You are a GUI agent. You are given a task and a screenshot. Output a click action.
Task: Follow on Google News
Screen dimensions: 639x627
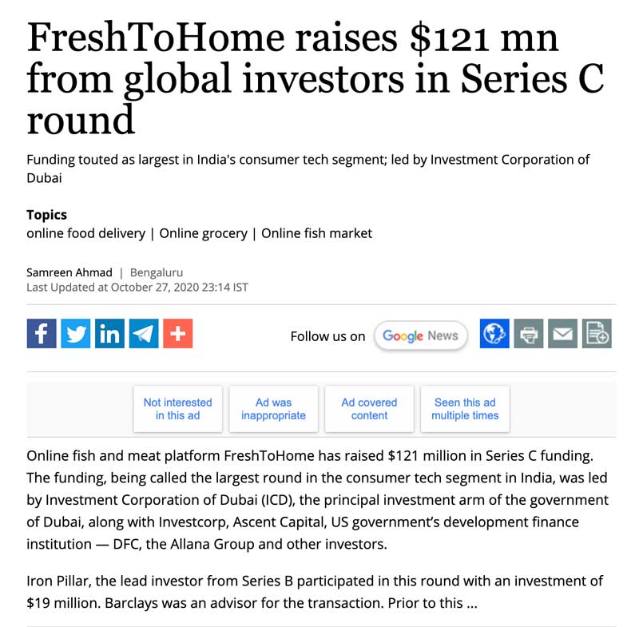click(x=420, y=335)
